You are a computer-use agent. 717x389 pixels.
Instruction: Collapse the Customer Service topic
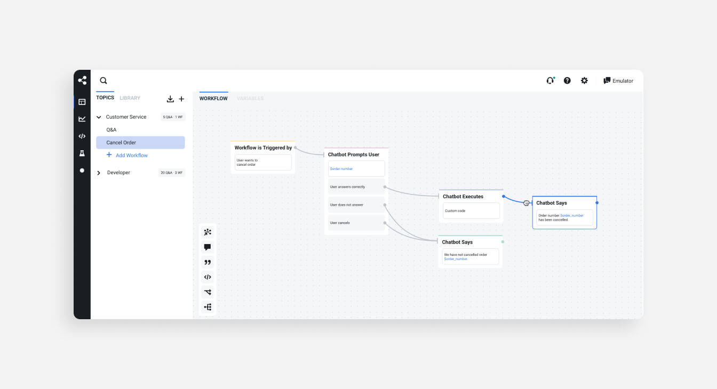click(99, 117)
